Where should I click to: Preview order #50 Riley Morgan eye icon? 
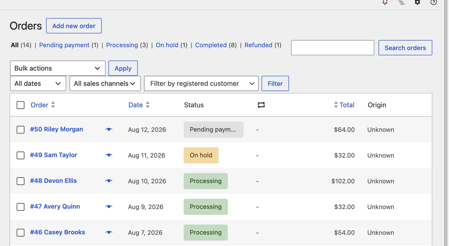(x=109, y=129)
